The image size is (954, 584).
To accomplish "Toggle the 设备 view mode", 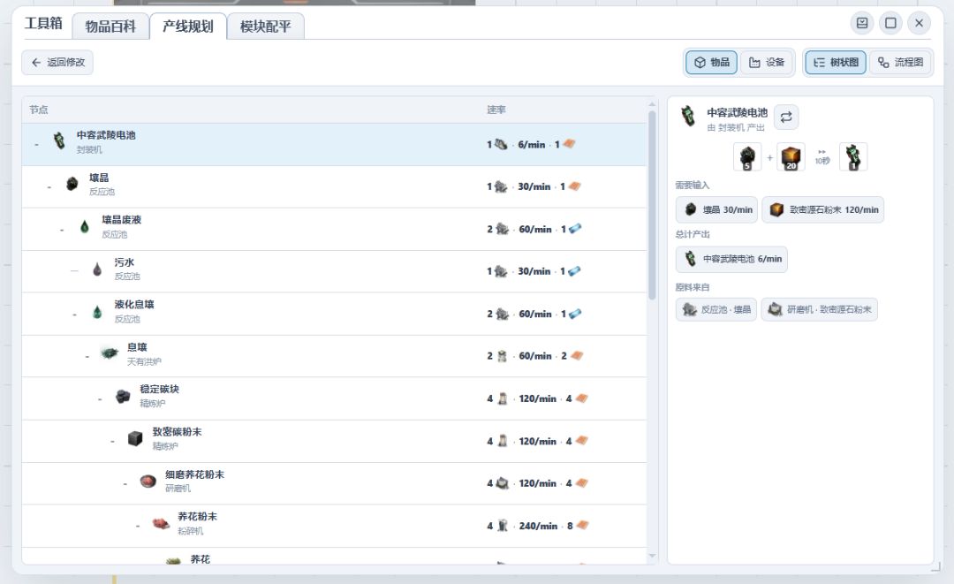I will (x=767, y=63).
